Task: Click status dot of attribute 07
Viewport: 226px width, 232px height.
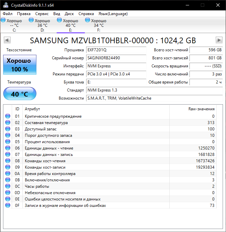Action: 8,154
